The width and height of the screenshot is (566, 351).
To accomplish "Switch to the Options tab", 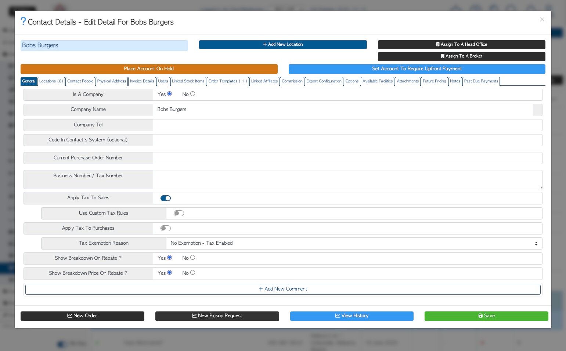I will click(x=352, y=81).
